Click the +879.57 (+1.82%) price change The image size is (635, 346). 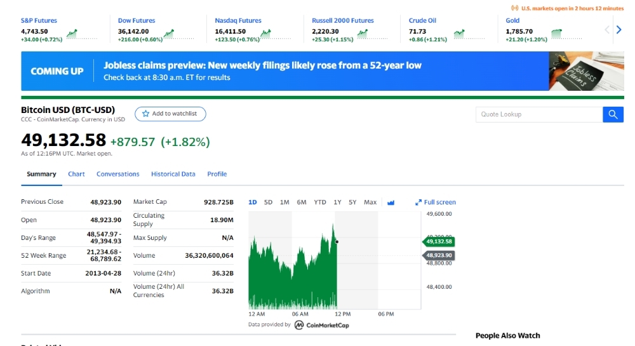coord(160,142)
